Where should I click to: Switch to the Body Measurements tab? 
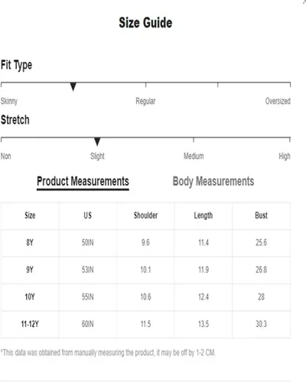(213, 182)
